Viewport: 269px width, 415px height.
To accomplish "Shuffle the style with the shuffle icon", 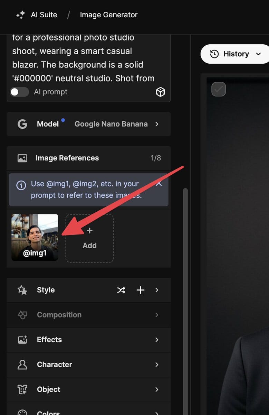I will pos(121,290).
